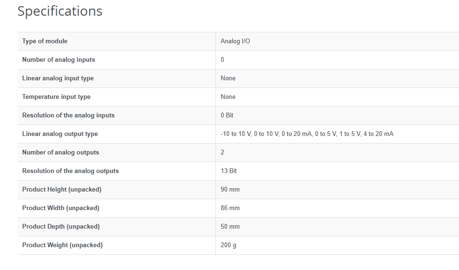Click the '50 mm' depth value
Screen dimensions: 459x270
(x=230, y=227)
